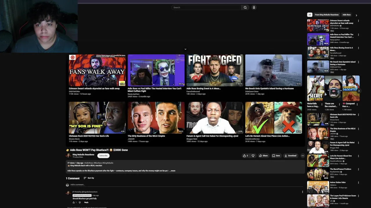Viewport: 371px width, 208px height.
Task: Reply to the pinned comment
Action: pos(86,202)
